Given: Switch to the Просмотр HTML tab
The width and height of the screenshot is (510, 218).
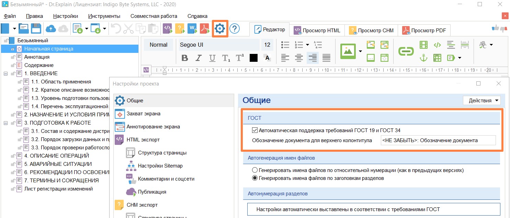Looking at the screenshot, I should (x=317, y=31).
